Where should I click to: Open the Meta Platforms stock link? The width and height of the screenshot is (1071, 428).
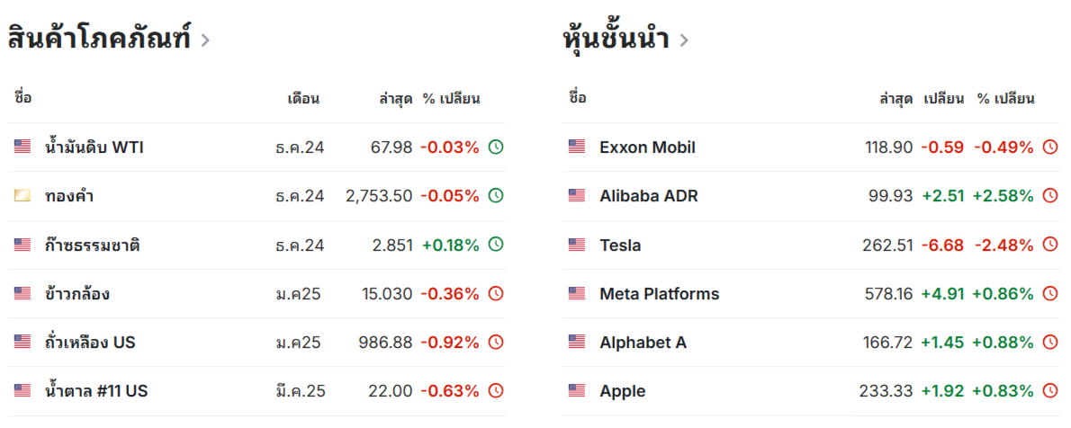tap(659, 293)
